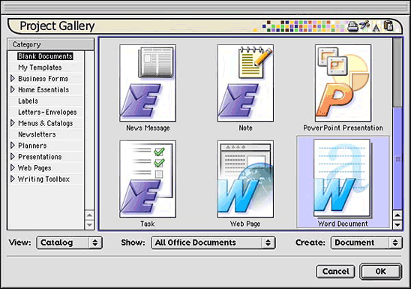Image resolution: width=411 pixels, height=289 pixels.
Task: Expand the Menus & Catalogs category
Action: (12, 123)
